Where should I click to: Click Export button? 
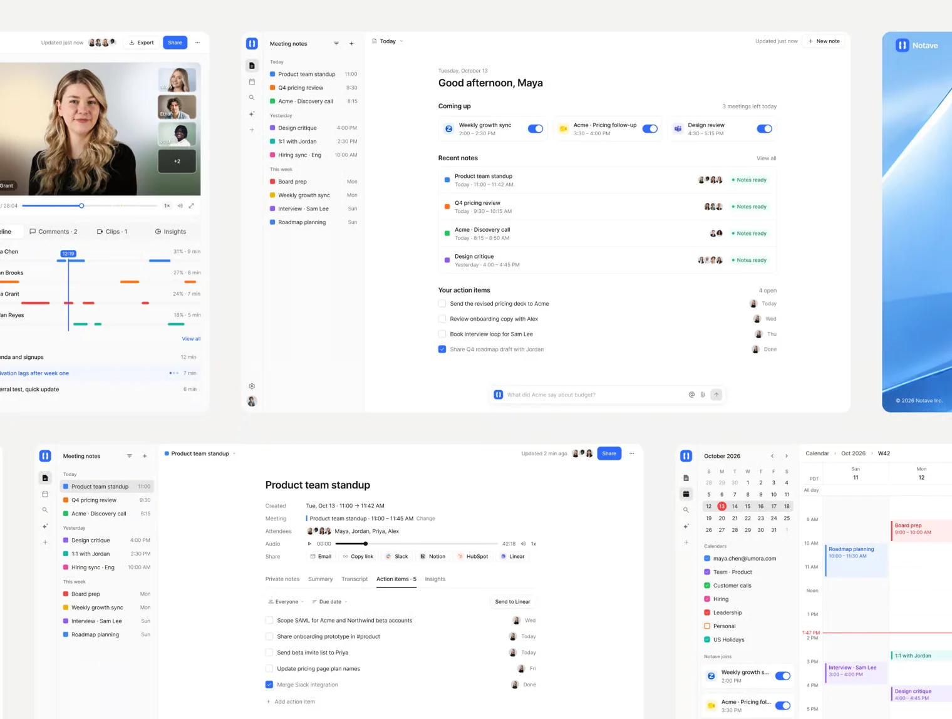(x=142, y=43)
